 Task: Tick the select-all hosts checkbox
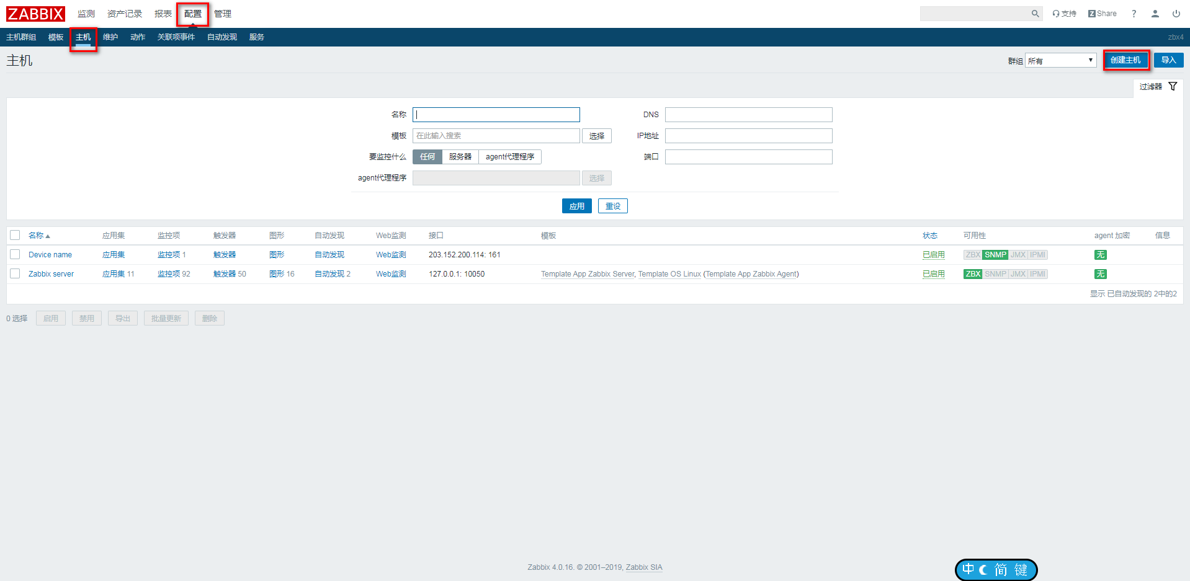click(16, 236)
